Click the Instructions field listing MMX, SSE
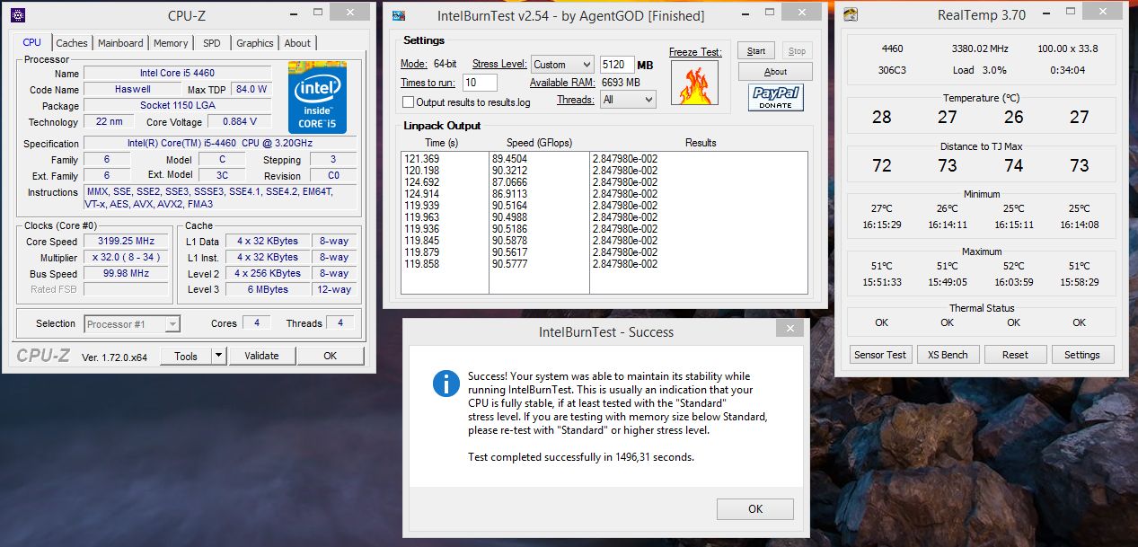Viewport: 1138px width, 547px height. [x=220, y=198]
